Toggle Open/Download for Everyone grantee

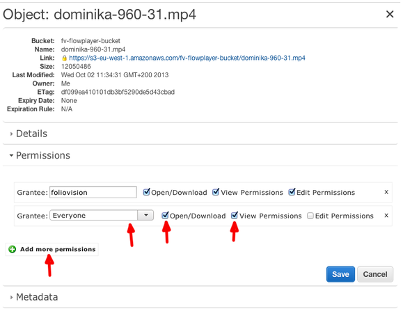click(x=165, y=215)
